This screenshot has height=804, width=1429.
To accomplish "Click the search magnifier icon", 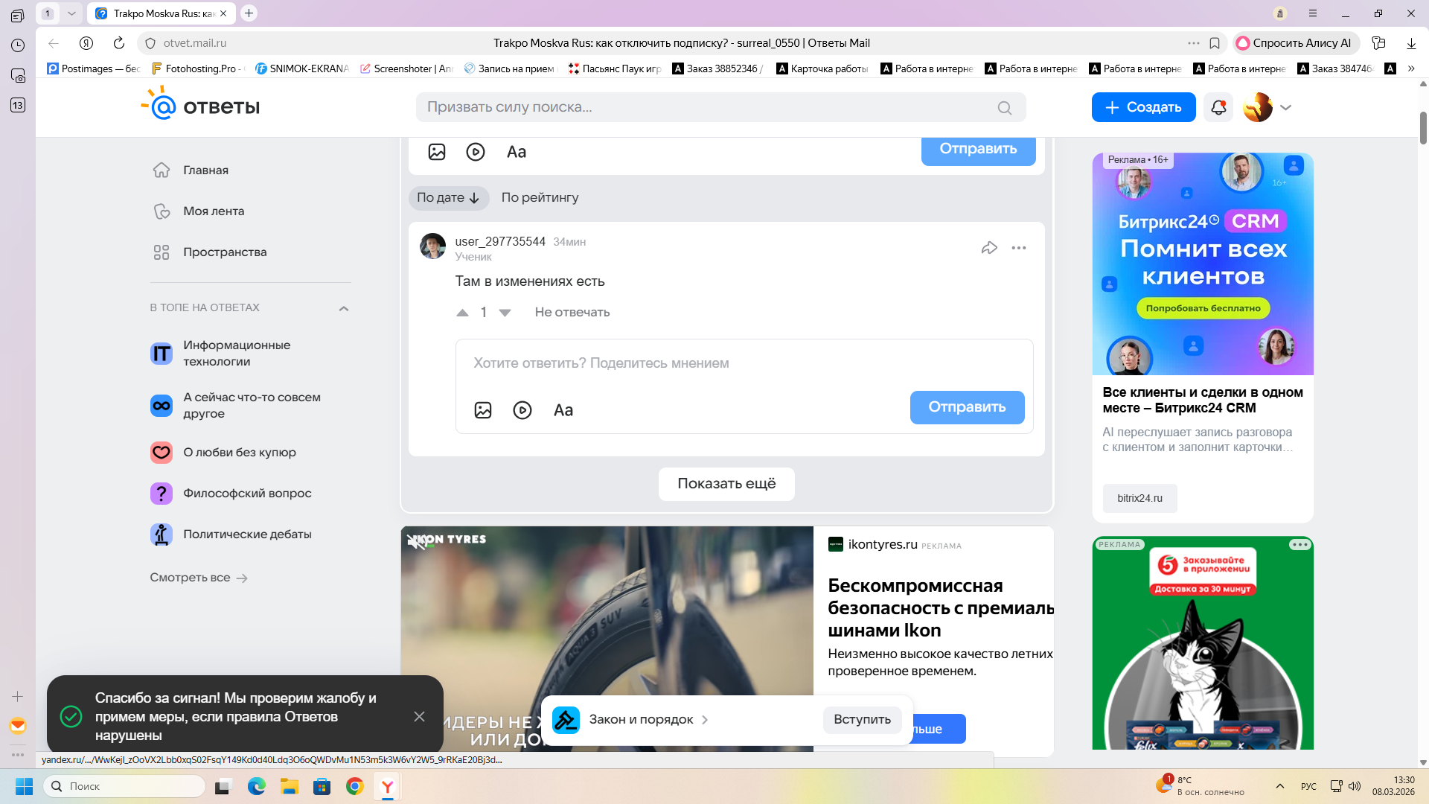I will 1005,108.
